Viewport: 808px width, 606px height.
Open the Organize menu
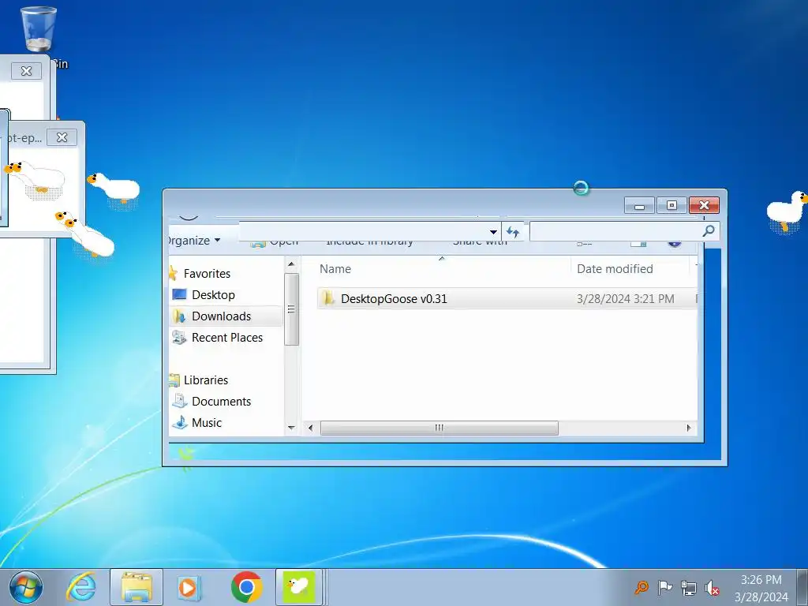194,241
